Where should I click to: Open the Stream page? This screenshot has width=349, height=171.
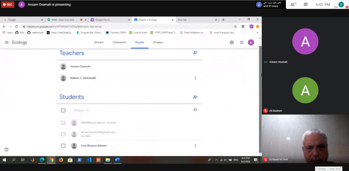[x=99, y=43]
